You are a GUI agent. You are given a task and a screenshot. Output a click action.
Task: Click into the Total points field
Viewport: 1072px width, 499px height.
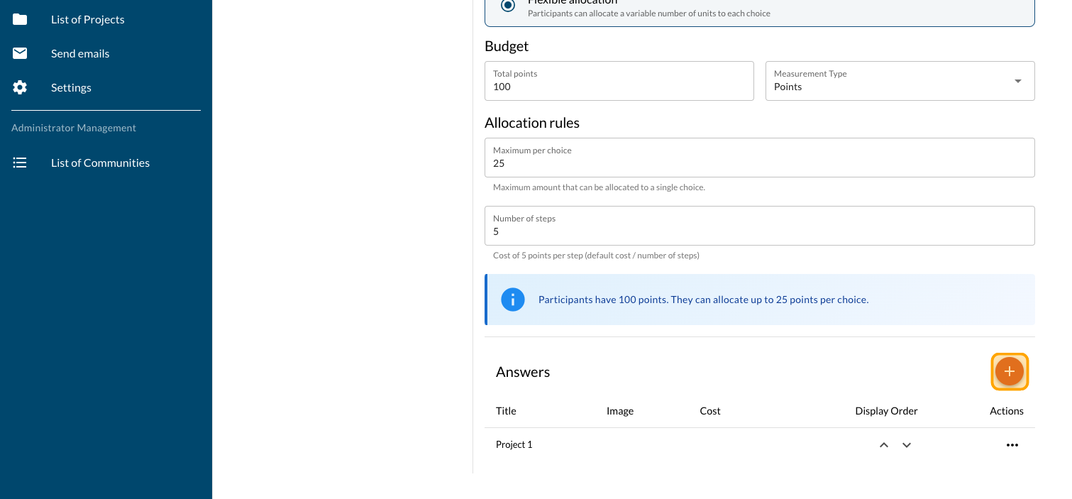tap(619, 87)
